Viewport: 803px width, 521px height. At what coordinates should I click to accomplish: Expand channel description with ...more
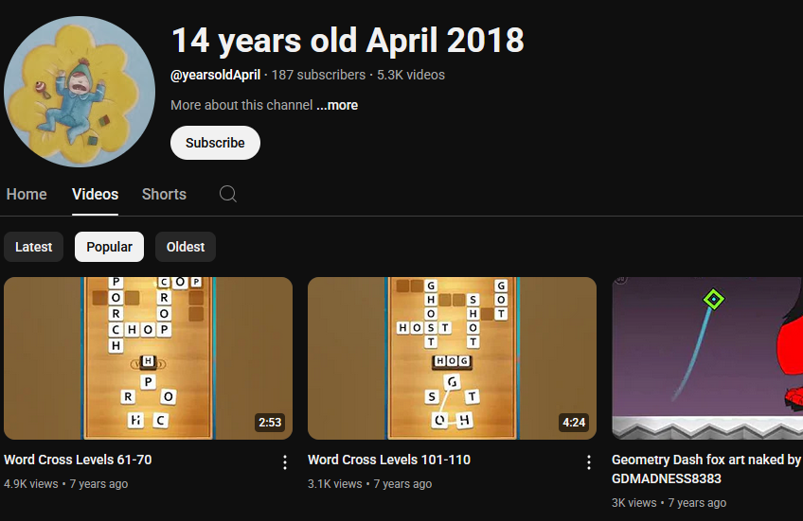coord(337,105)
